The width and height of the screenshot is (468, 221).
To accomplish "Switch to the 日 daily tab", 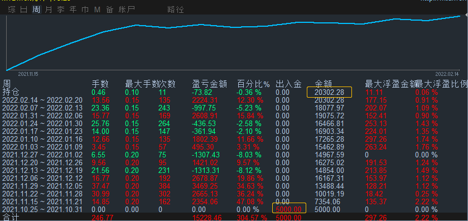I will 24,9.
